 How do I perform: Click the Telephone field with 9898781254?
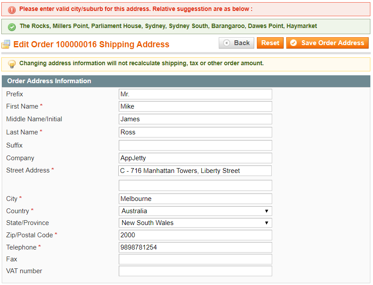click(x=195, y=247)
